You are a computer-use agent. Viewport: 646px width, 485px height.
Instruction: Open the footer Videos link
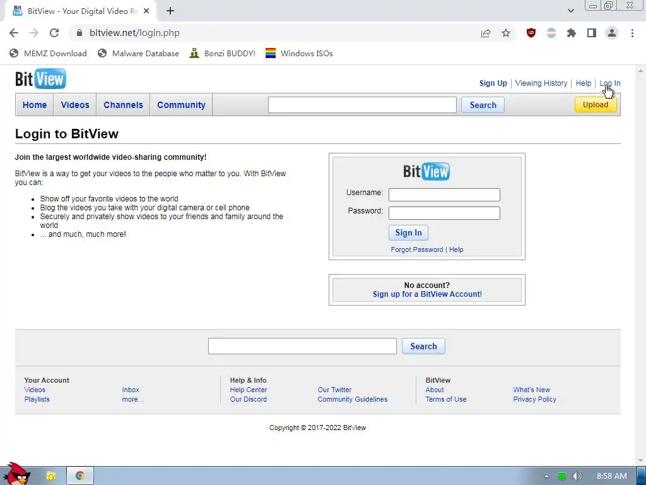click(35, 390)
